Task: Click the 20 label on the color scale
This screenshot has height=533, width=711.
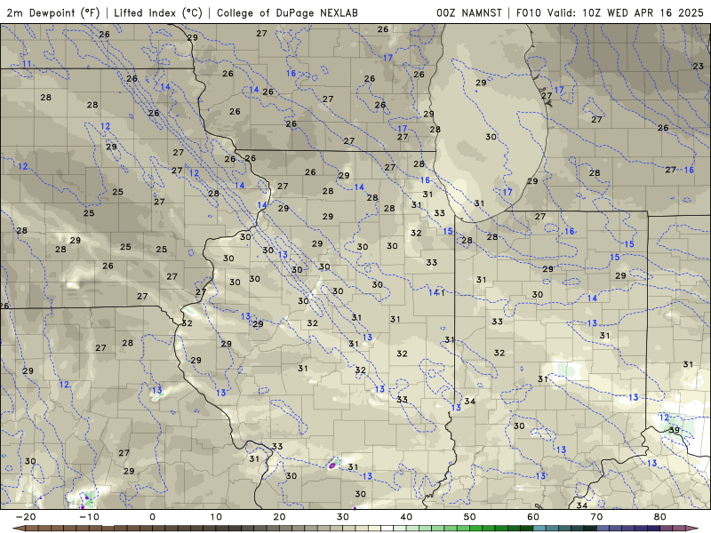Action: click(x=279, y=517)
